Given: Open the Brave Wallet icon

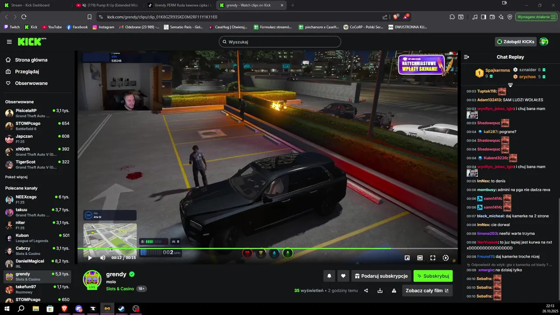Looking at the screenshot, I should [493, 17].
